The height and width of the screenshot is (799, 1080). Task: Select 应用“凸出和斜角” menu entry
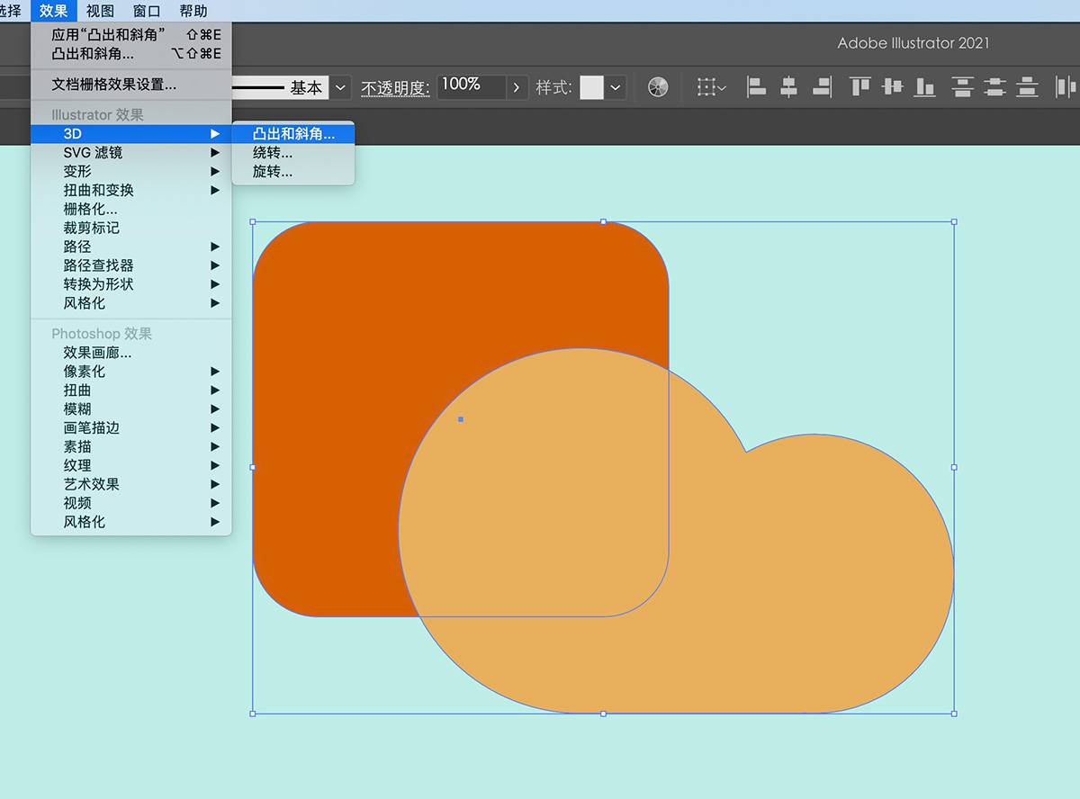click(x=131, y=35)
